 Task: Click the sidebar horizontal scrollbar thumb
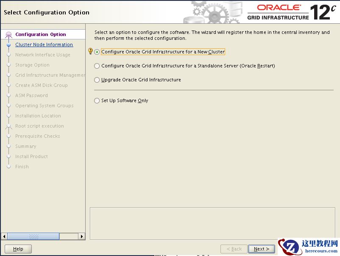(33, 236)
